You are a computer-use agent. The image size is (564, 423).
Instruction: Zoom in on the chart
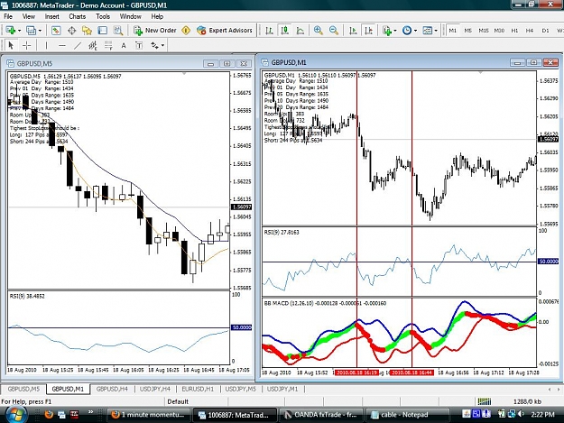pos(318,31)
